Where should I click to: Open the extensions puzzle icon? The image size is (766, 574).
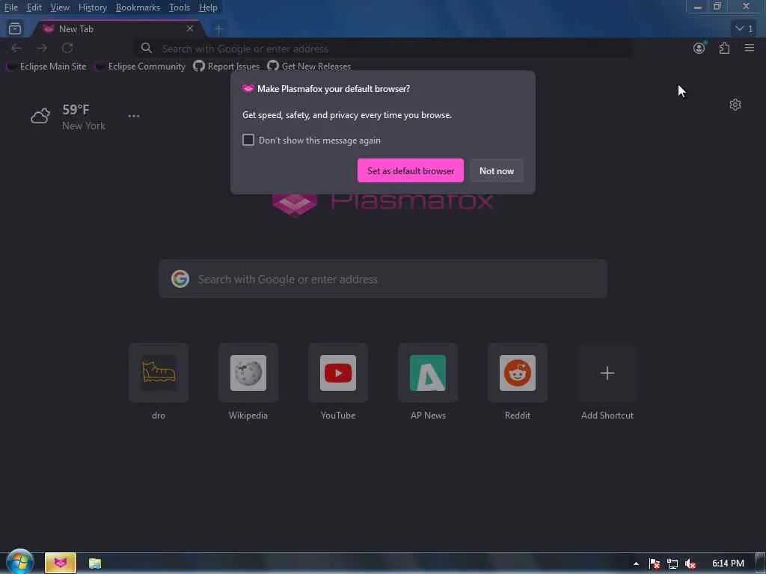pos(724,48)
